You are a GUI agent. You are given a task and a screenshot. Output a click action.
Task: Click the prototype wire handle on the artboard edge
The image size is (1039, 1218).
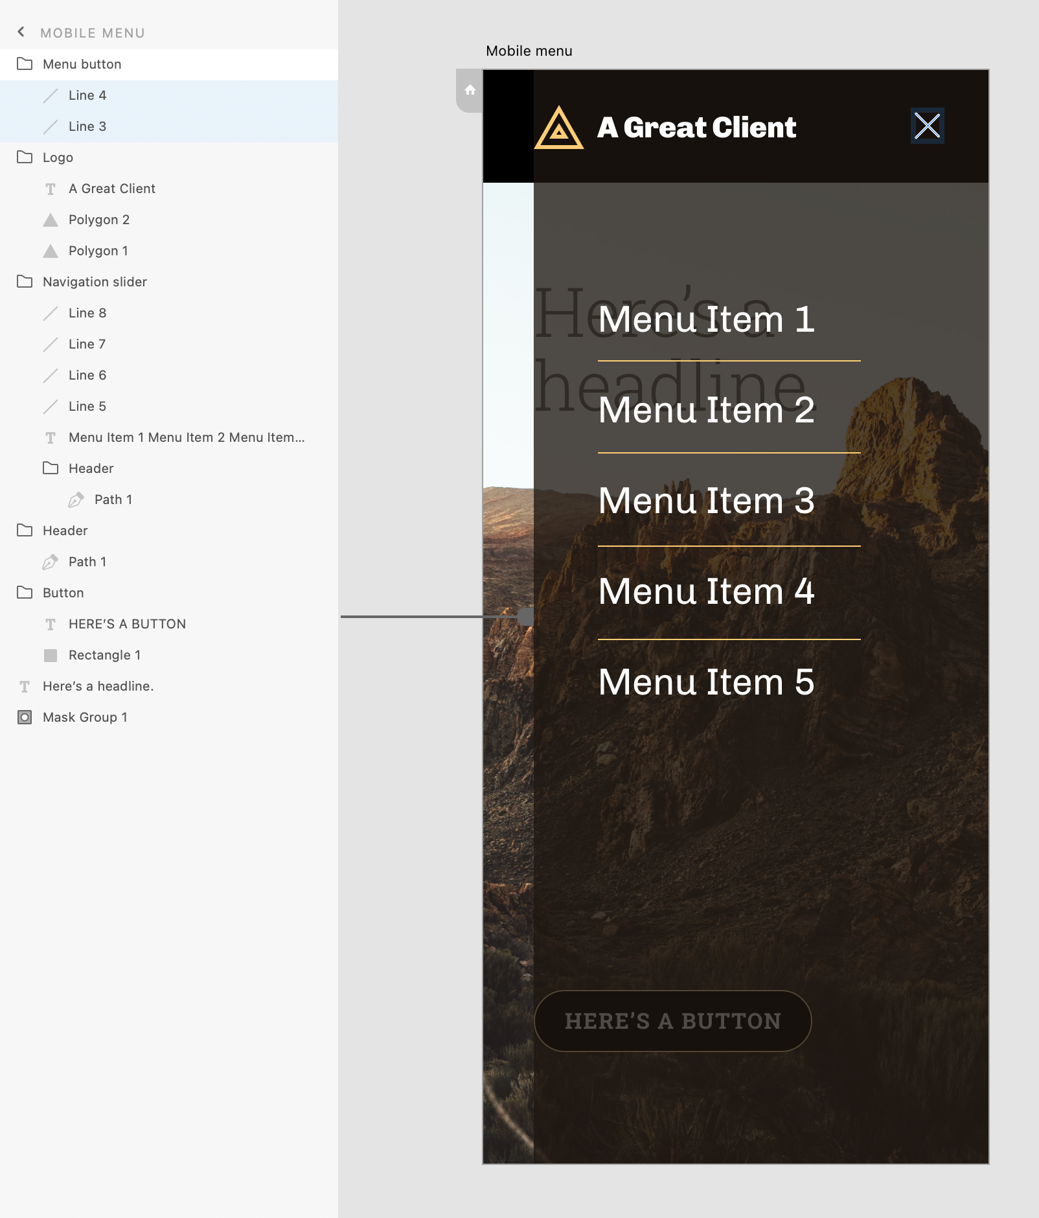pyautogui.click(x=525, y=617)
